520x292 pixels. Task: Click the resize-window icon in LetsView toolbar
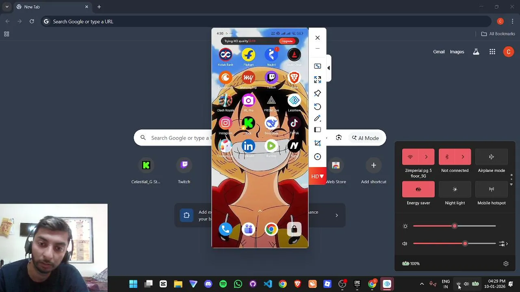tap(317, 66)
